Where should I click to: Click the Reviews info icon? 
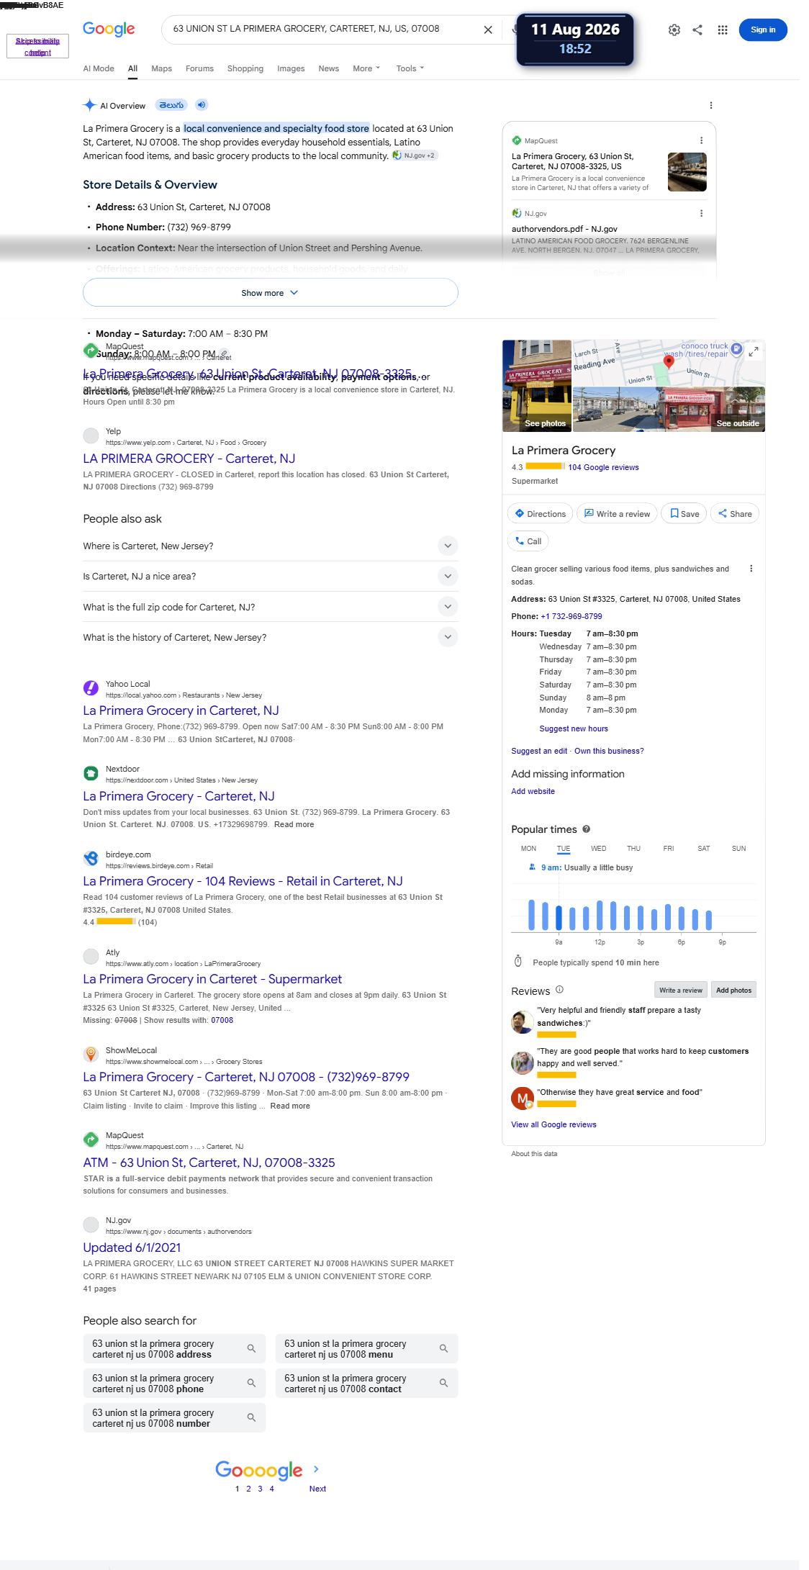(x=559, y=989)
